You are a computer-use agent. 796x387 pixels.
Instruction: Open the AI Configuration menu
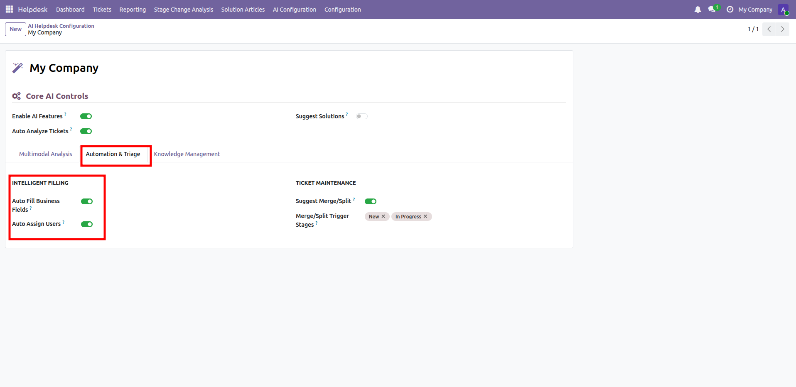295,10
